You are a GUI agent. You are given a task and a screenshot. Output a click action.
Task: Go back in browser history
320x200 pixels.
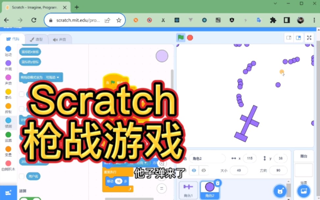pos(7,20)
